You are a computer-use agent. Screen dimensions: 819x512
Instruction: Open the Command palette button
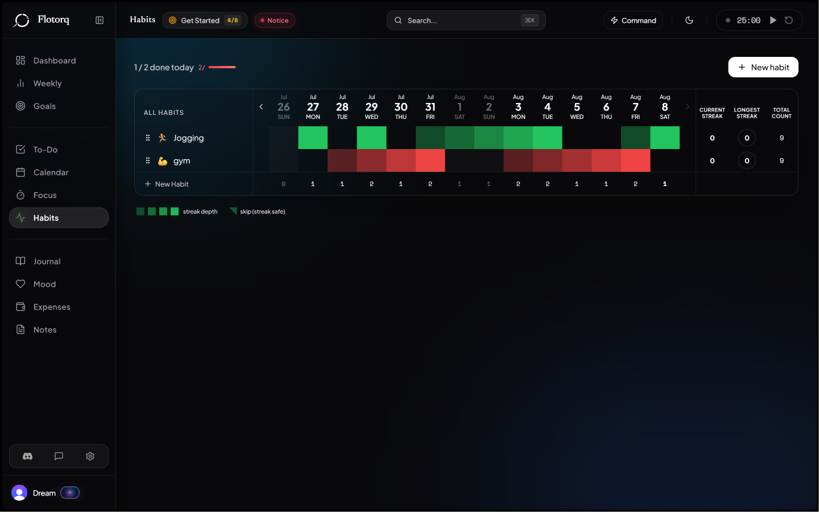tap(633, 20)
